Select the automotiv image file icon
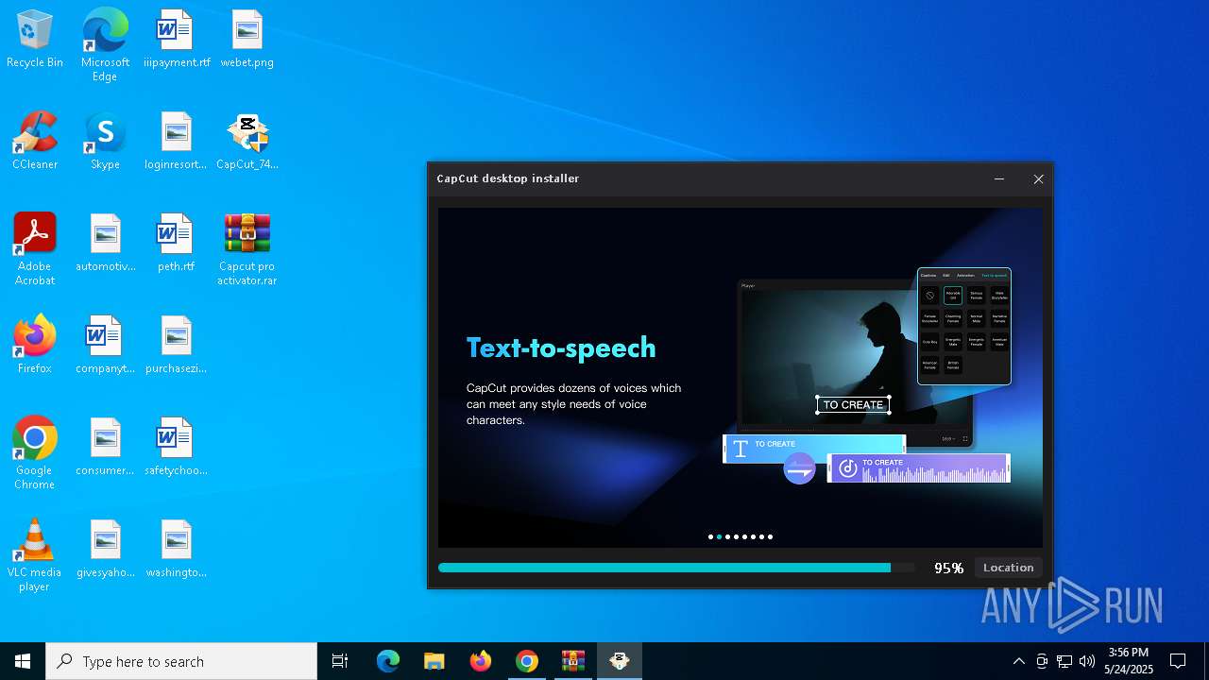 coord(105,244)
